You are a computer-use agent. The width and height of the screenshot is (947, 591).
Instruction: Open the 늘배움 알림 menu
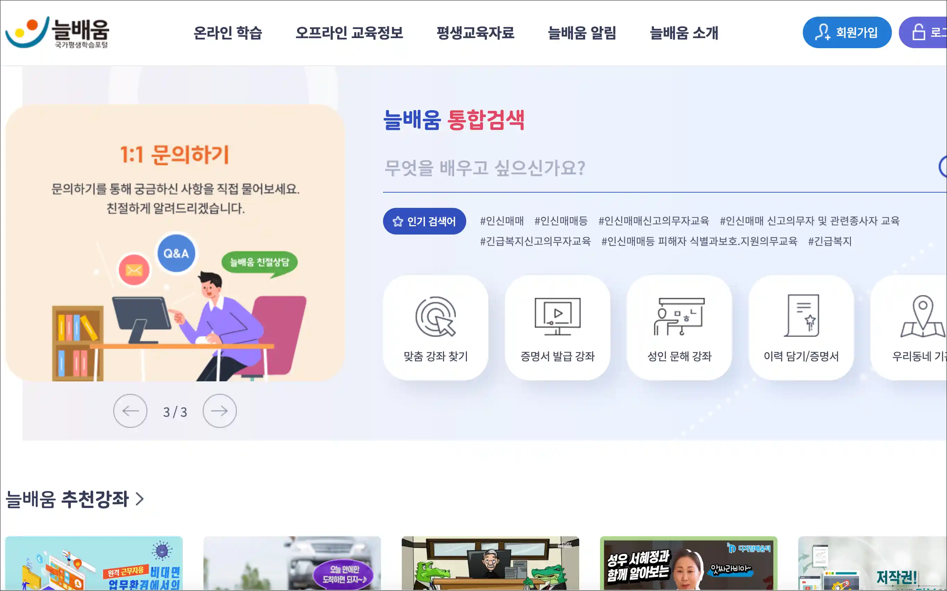(x=582, y=33)
